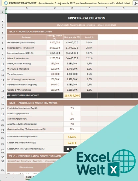Select the 1.920,00 € cell
This screenshot has width=138, height=181.
(x=72, y=79)
